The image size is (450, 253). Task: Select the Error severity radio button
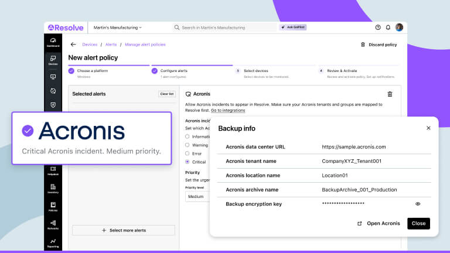tap(187, 153)
